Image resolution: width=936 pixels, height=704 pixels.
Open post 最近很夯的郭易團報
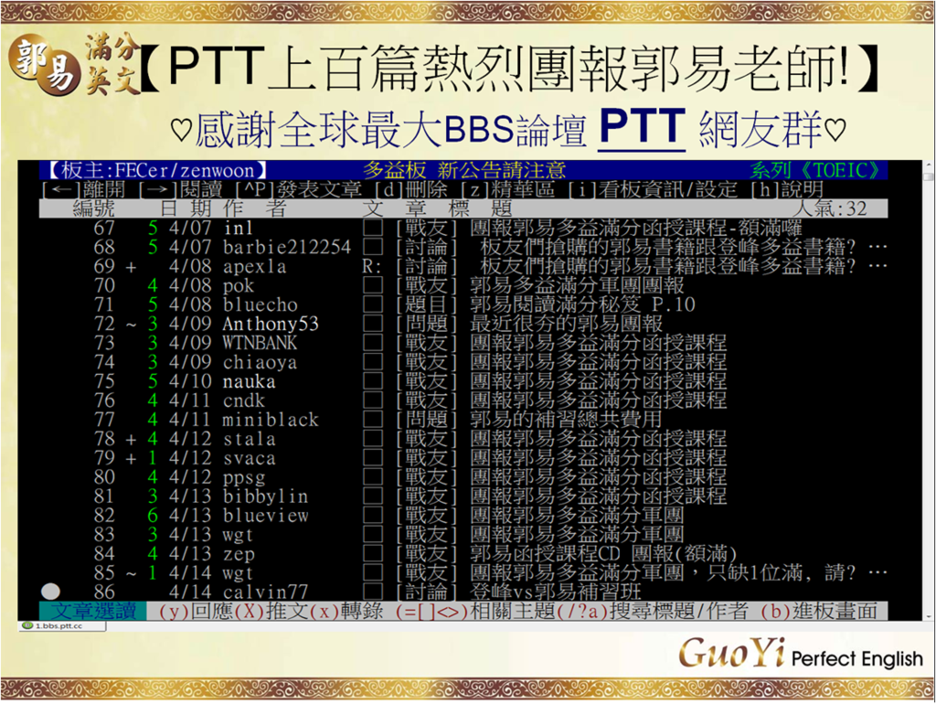point(566,323)
